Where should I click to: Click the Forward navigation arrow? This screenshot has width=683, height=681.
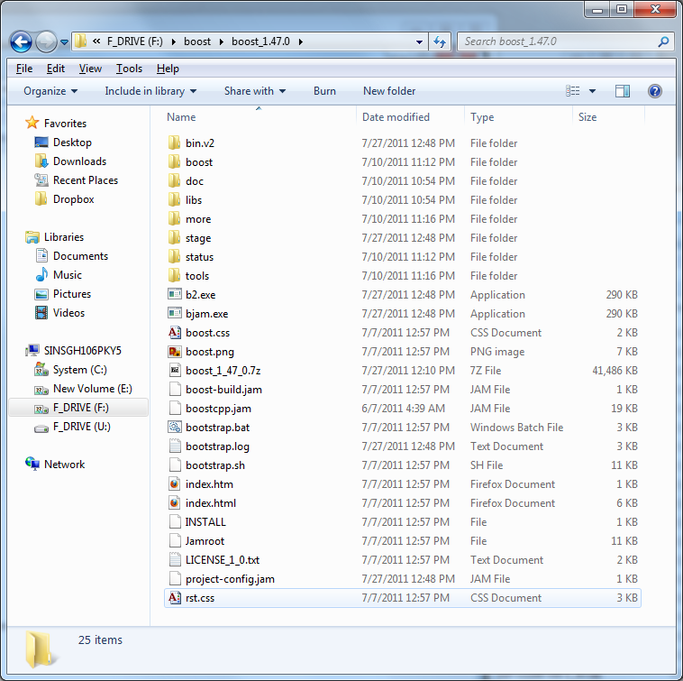point(46,41)
